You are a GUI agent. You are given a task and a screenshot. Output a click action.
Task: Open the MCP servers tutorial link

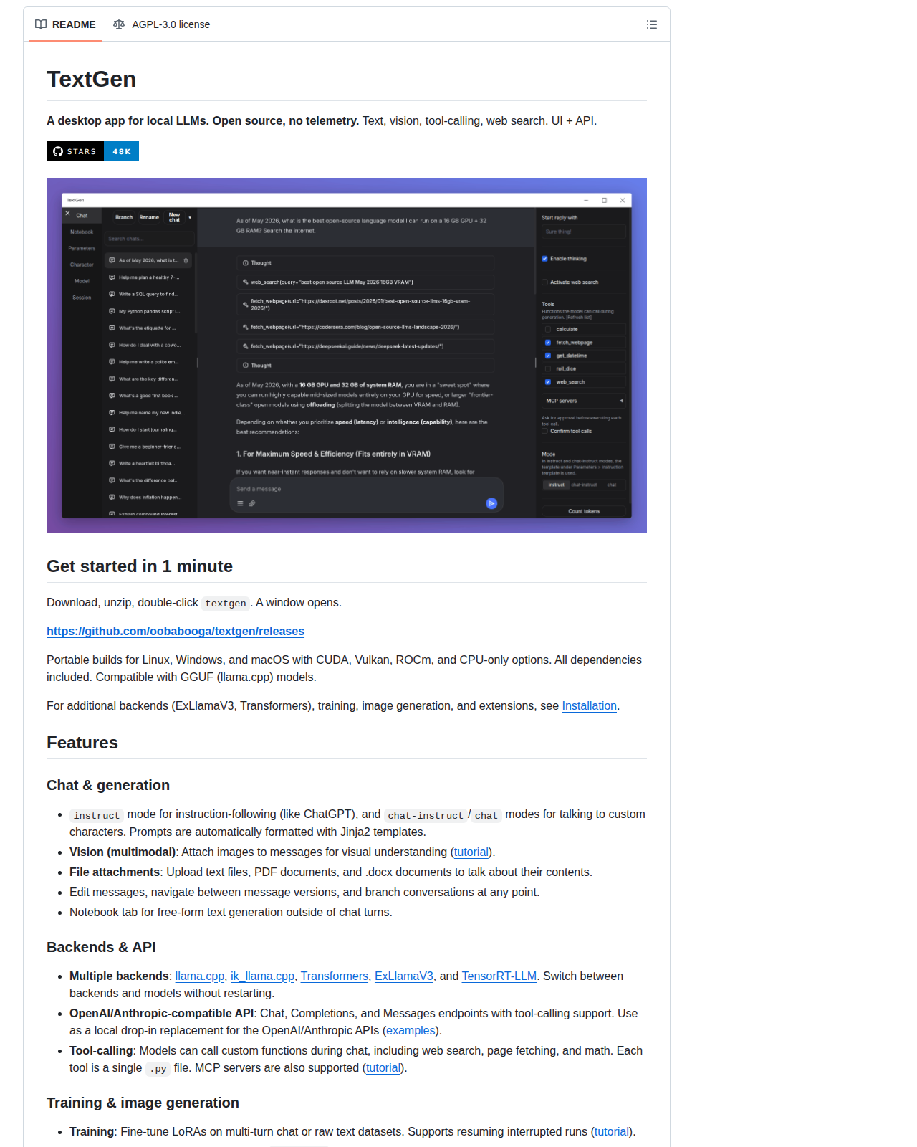pyautogui.click(x=383, y=1067)
